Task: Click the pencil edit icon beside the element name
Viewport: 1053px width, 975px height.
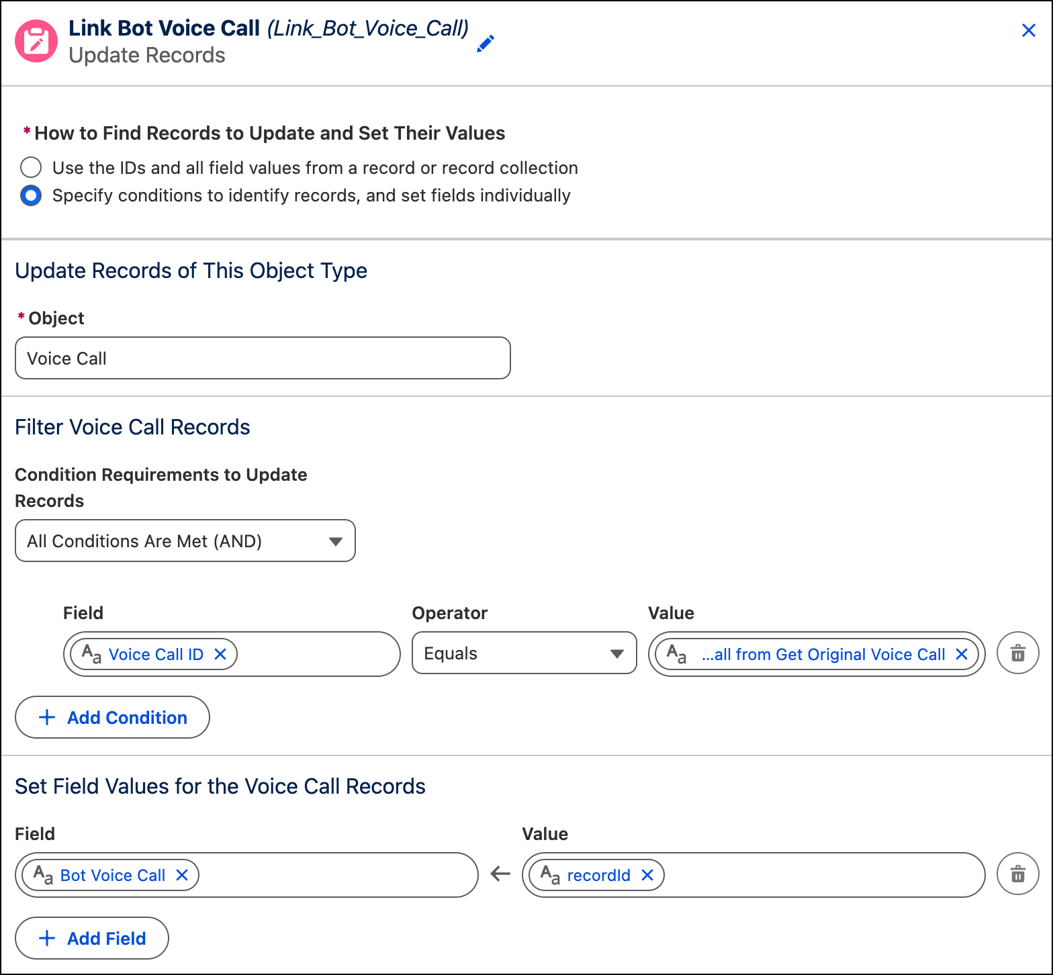Action: point(486,44)
